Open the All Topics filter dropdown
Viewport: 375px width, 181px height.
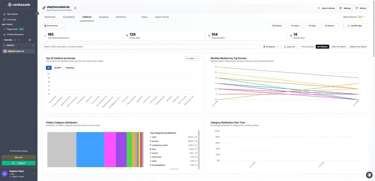tap(296, 26)
